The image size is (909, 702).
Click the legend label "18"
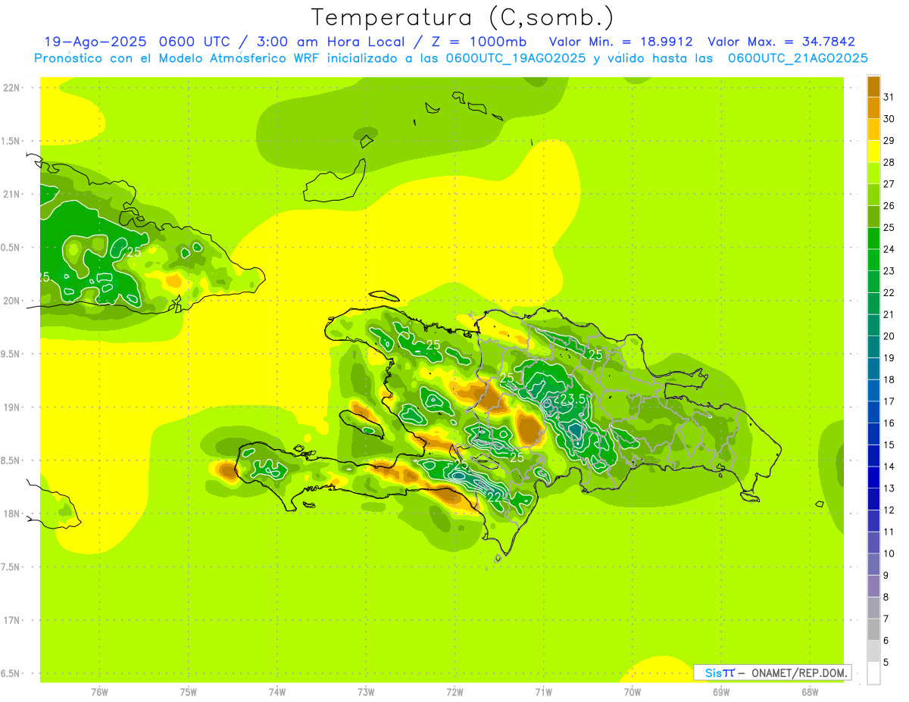click(889, 379)
